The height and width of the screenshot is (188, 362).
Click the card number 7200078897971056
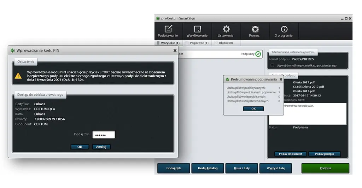tap(49, 119)
